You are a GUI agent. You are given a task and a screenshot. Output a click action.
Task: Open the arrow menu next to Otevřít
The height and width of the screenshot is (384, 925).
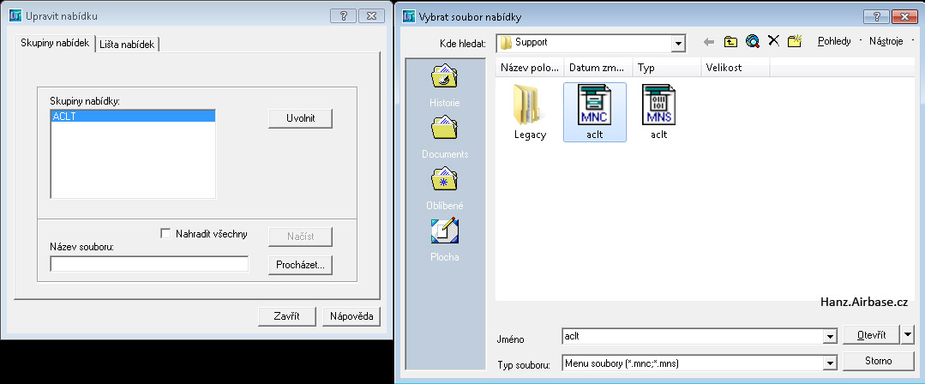[x=907, y=334]
